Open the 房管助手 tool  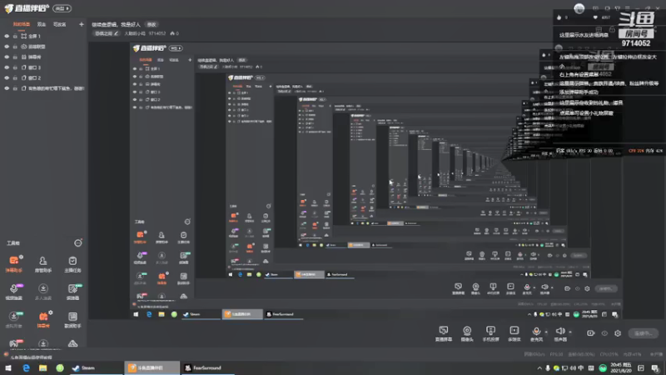point(43,263)
